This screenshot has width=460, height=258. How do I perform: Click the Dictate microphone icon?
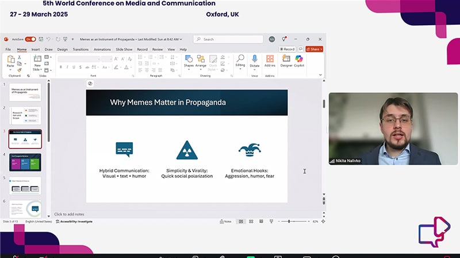point(255,59)
